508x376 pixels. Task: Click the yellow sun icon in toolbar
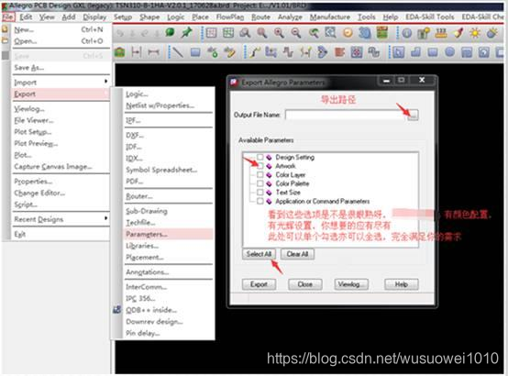475,33
